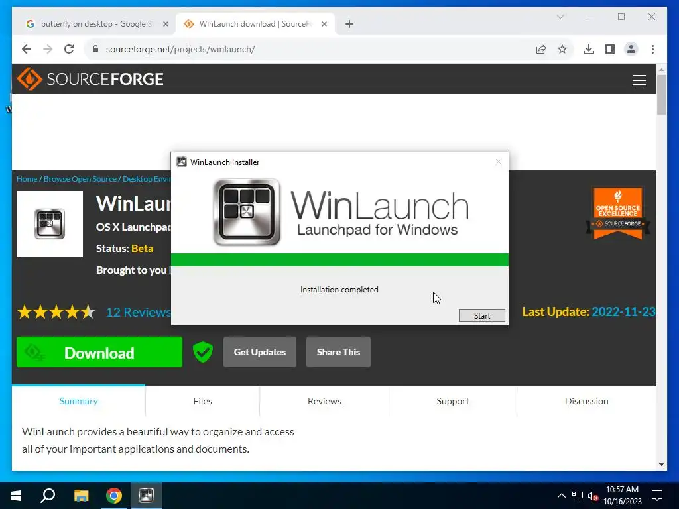The width and height of the screenshot is (679, 509).
Task: Click the green security shield icon
Action: [x=203, y=351]
